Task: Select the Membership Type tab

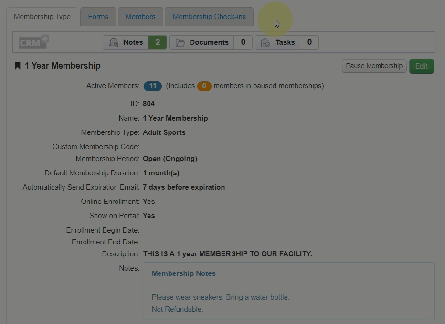Action: (x=42, y=17)
